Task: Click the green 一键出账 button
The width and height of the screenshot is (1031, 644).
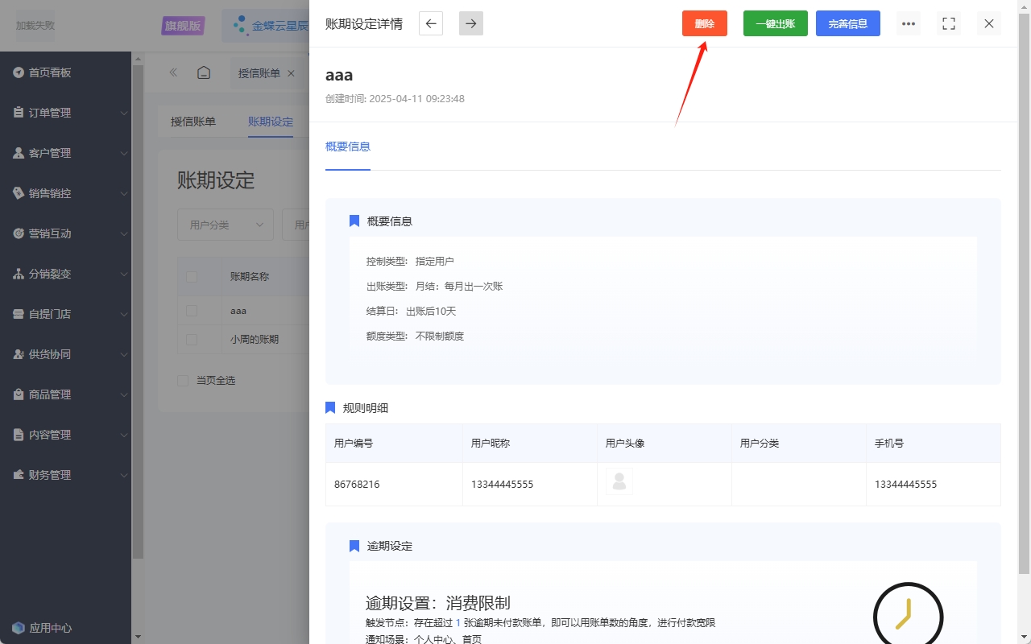Action: (x=775, y=23)
